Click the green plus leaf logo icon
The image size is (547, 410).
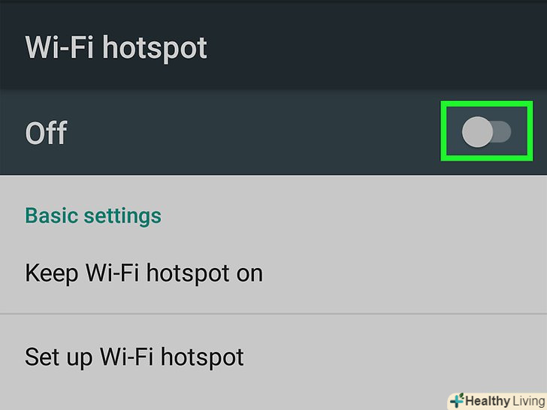point(457,400)
